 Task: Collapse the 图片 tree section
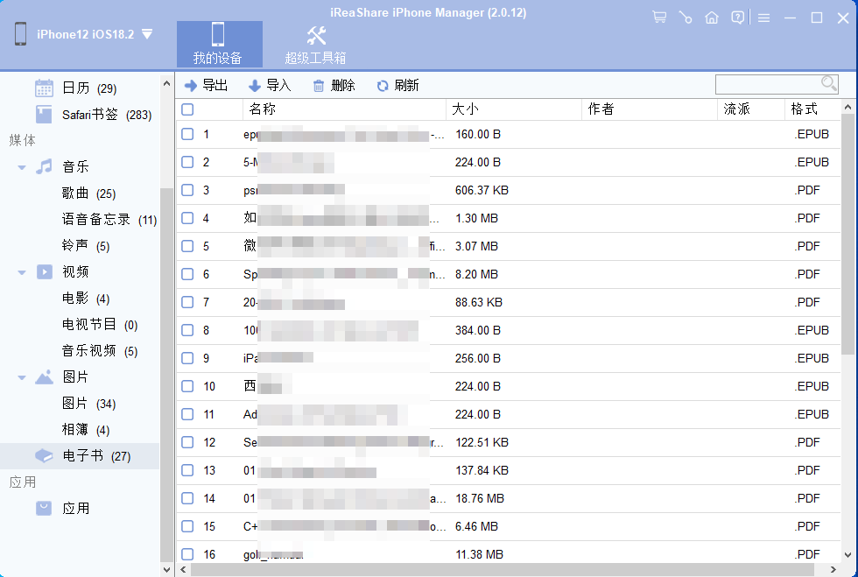tap(22, 377)
